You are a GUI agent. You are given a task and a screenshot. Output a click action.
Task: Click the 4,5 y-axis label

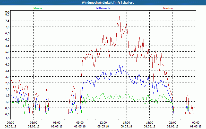tap(7, 58)
